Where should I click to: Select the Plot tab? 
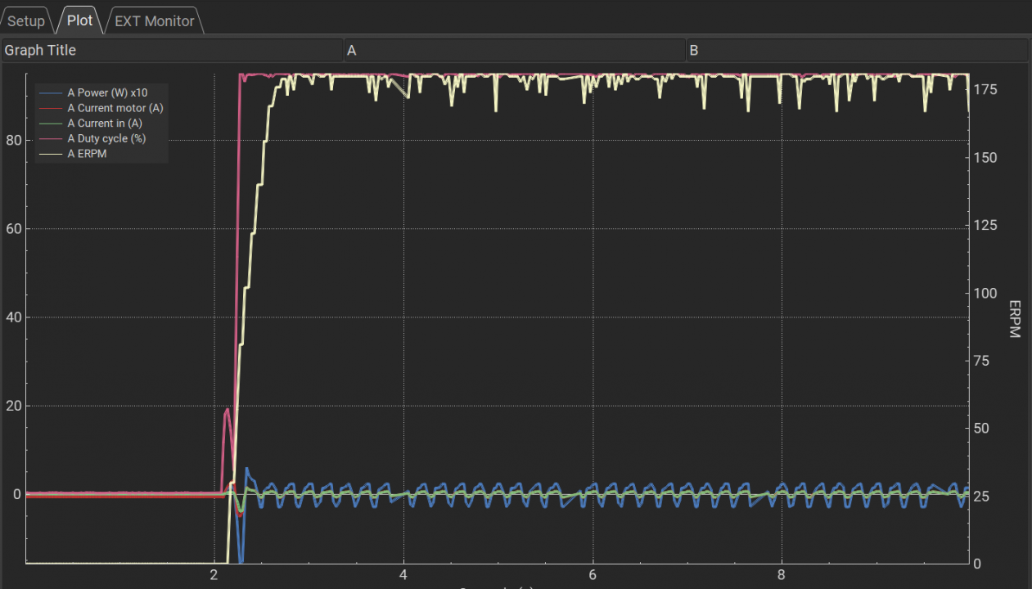tap(79, 20)
